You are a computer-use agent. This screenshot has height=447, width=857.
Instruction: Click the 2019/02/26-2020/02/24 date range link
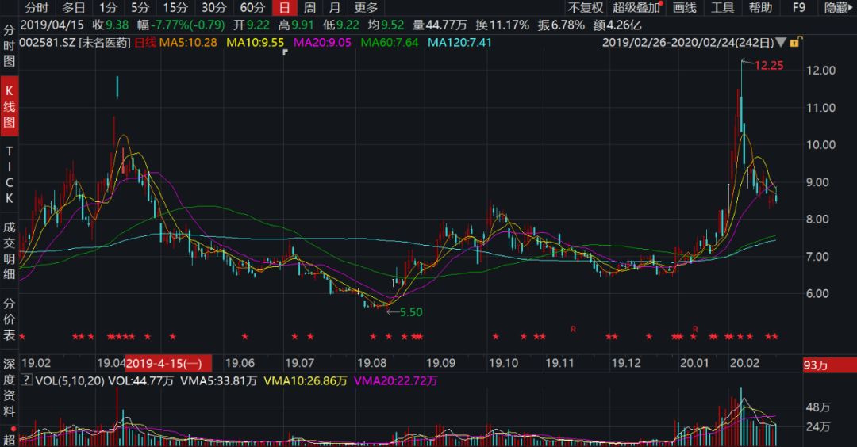tap(687, 42)
